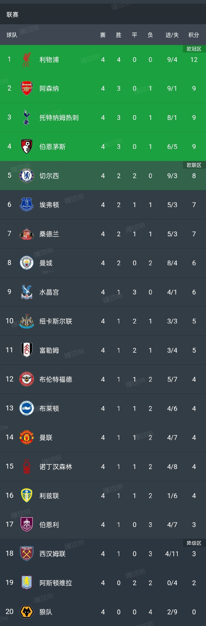
Task: Select the 积分 points column header
Action: pyautogui.click(x=194, y=35)
